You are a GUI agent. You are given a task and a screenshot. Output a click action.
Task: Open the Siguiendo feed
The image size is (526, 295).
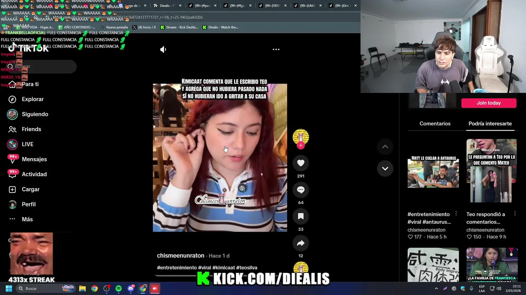[x=28, y=114]
